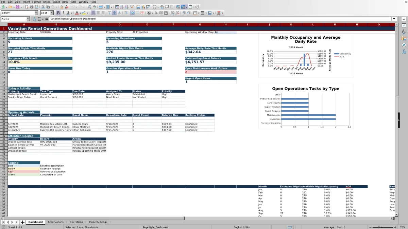Switch to the Property Setup sheet tab
Viewport: 408px width, 229px height.
click(x=98, y=222)
